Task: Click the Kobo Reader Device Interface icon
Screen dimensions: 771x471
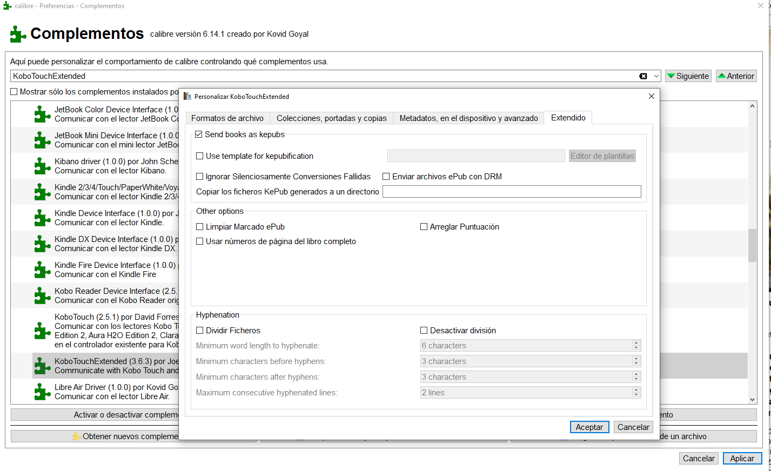Action: (42, 295)
